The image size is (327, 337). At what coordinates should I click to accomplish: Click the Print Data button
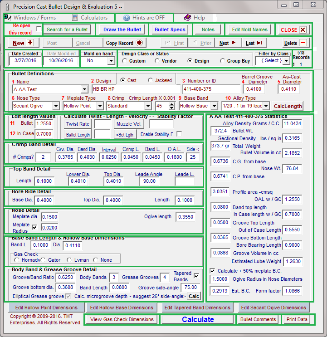click(x=297, y=319)
